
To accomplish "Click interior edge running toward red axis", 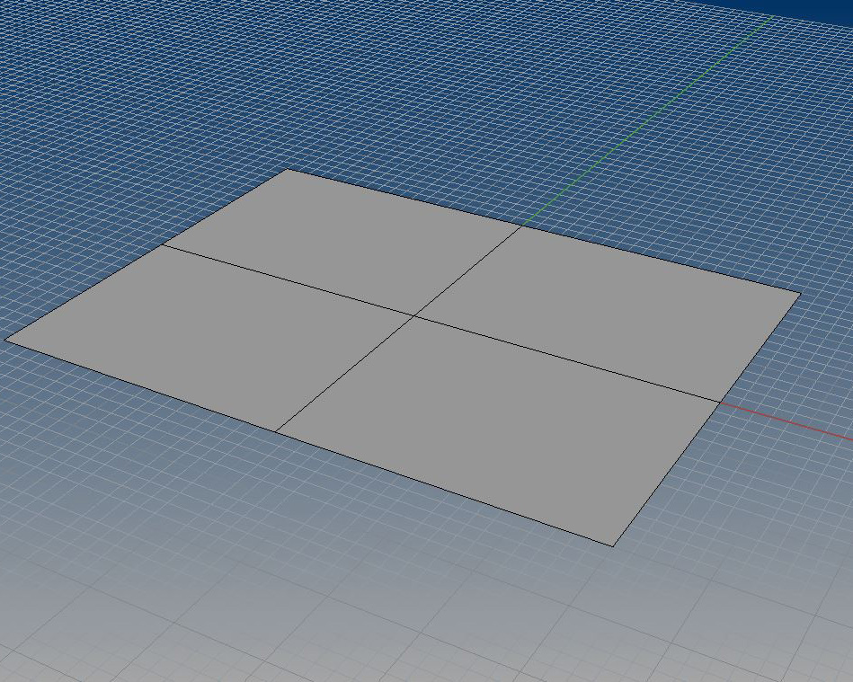I will pos(566,359).
